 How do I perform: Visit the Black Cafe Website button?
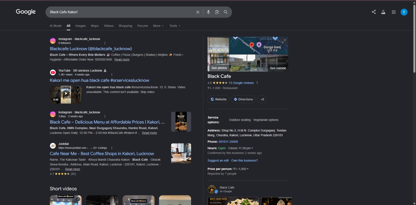pos(218,99)
